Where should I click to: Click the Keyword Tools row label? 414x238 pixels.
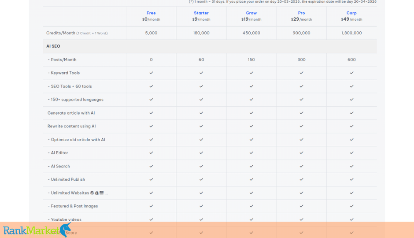[x=63, y=73]
